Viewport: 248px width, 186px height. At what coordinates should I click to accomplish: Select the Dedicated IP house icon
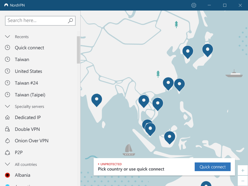coord(7,117)
